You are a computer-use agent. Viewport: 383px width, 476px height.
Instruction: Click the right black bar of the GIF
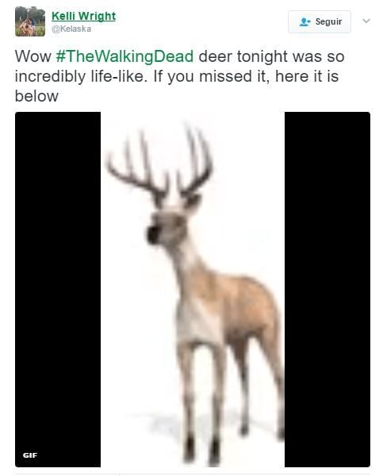pyautogui.click(x=327, y=290)
